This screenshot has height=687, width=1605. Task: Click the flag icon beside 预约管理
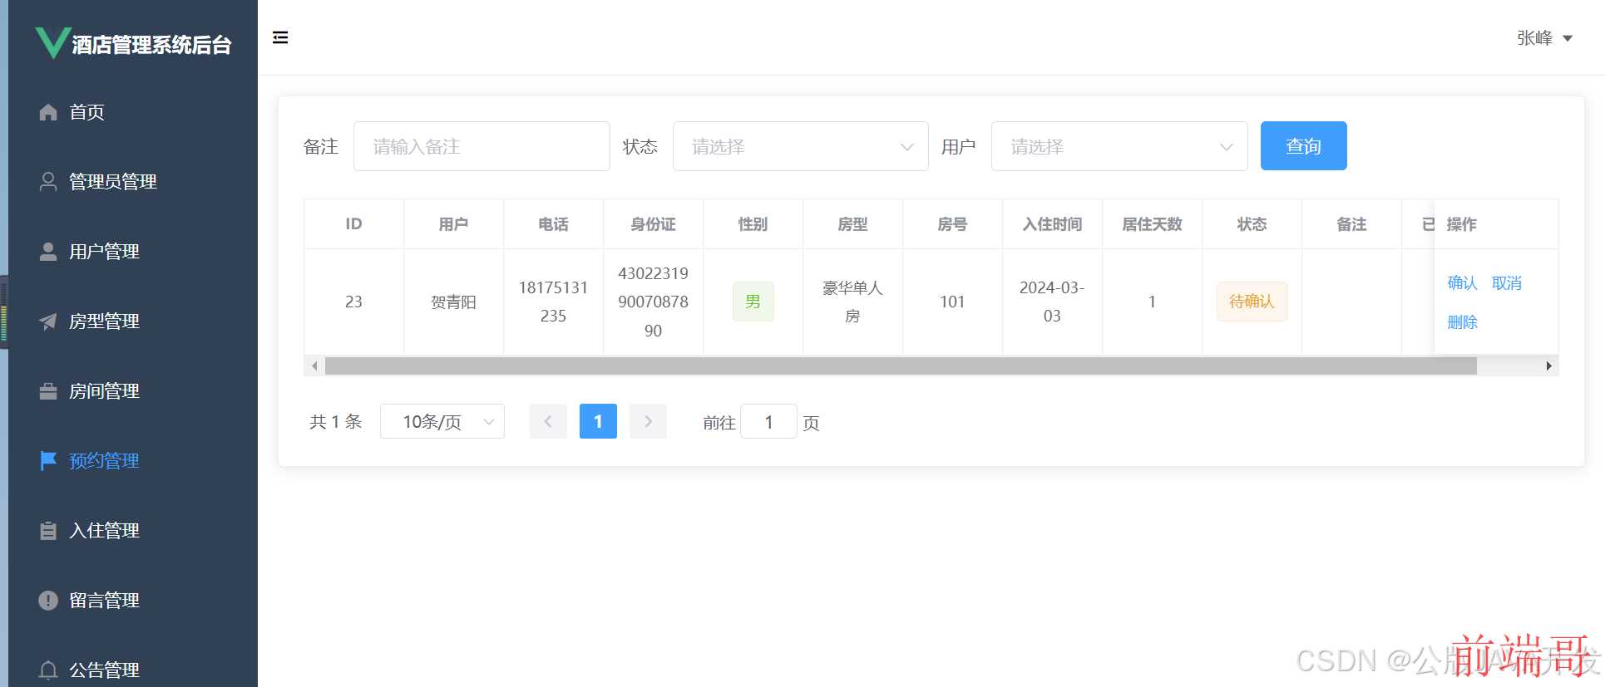point(48,461)
